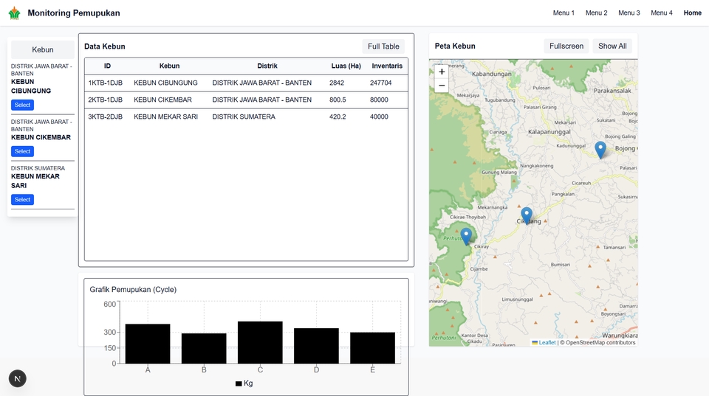Select Kebun Mekar Sari in sidebar
Screen dimensions: 709x396
click(x=22, y=200)
